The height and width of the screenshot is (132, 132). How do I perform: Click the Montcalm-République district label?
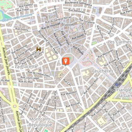(40, 122)
